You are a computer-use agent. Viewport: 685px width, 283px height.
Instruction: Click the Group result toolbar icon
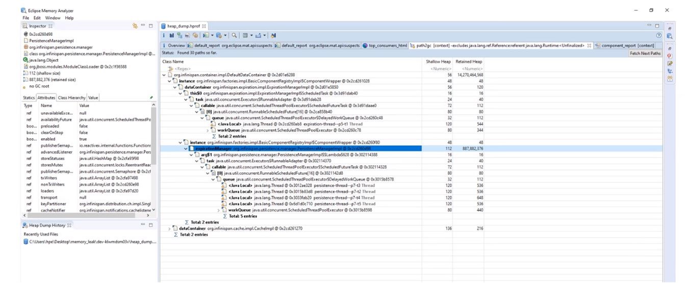[x=245, y=35]
